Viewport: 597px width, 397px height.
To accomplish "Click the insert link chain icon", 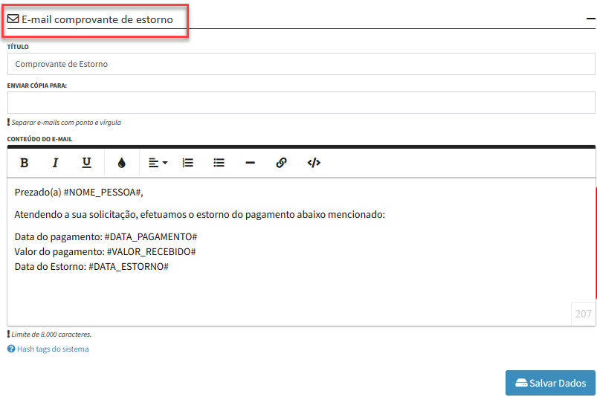I will tap(281, 163).
